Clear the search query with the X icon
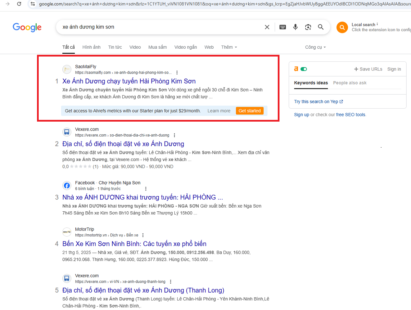 click(267, 27)
